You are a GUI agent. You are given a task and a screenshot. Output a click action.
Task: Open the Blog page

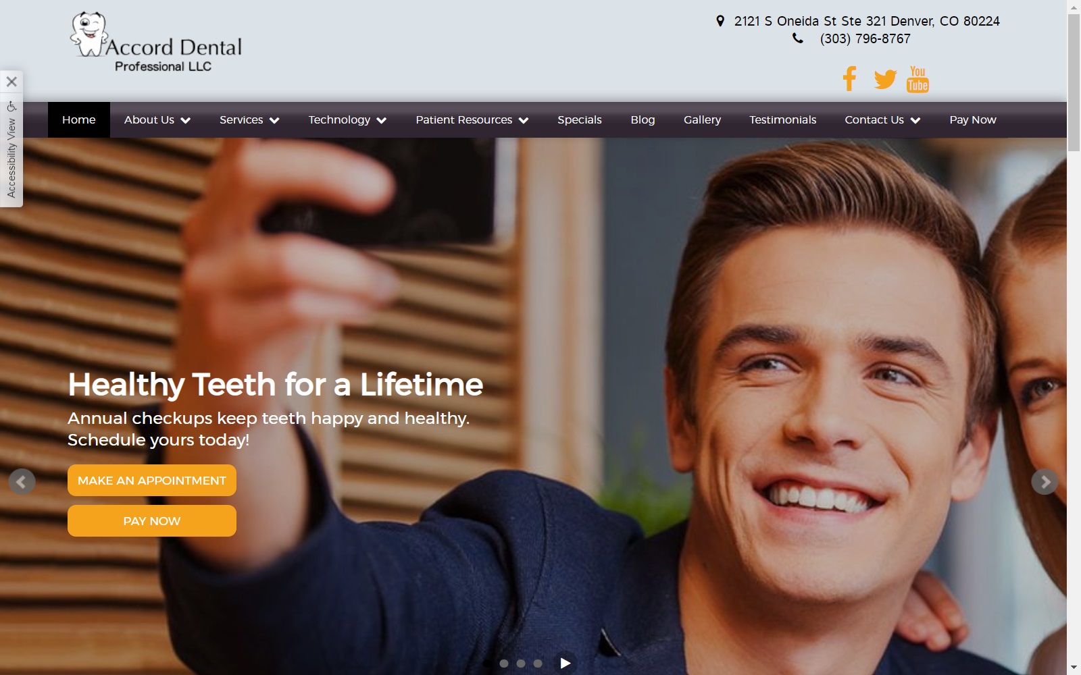(x=643, y=120)
